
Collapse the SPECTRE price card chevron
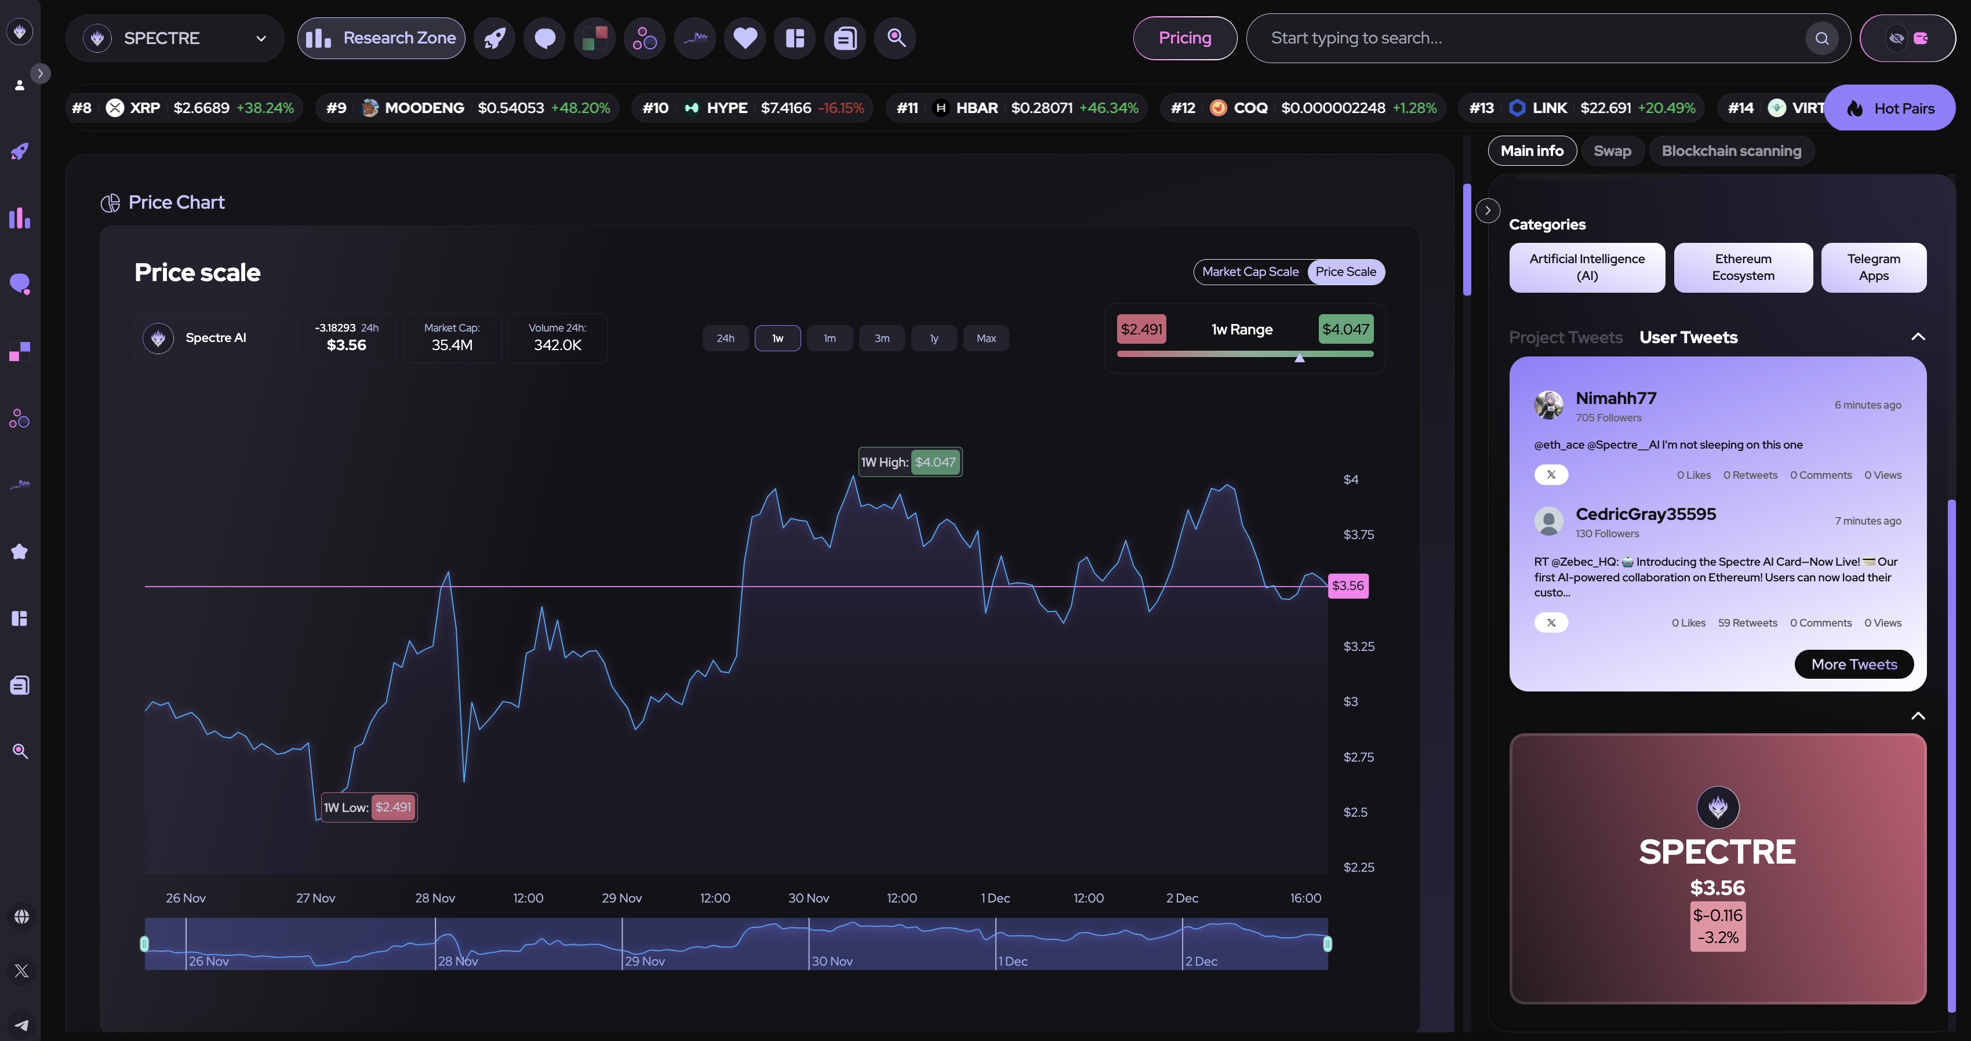point(1918,716)
